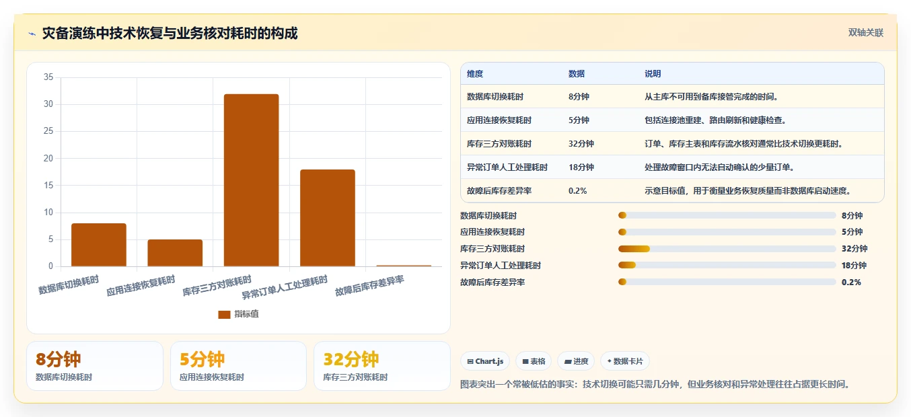The height and width of the screenshot is (417, 911).
Task: Click the 18分钟 value in the table
Action: pos(581,167)
